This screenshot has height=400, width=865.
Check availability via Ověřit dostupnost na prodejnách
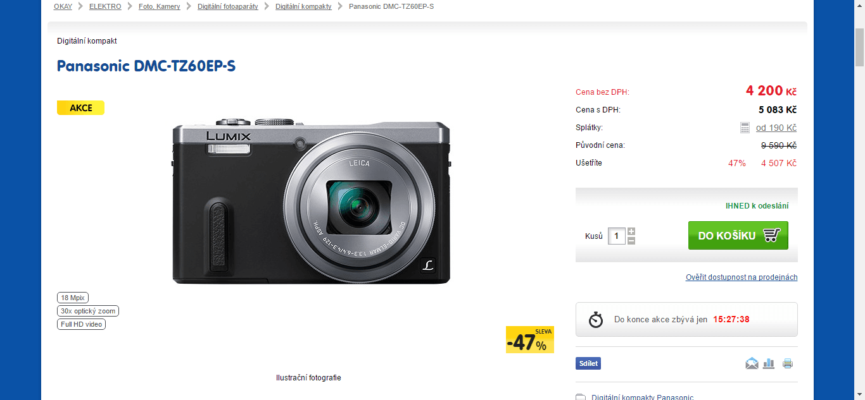coord(742,277)
